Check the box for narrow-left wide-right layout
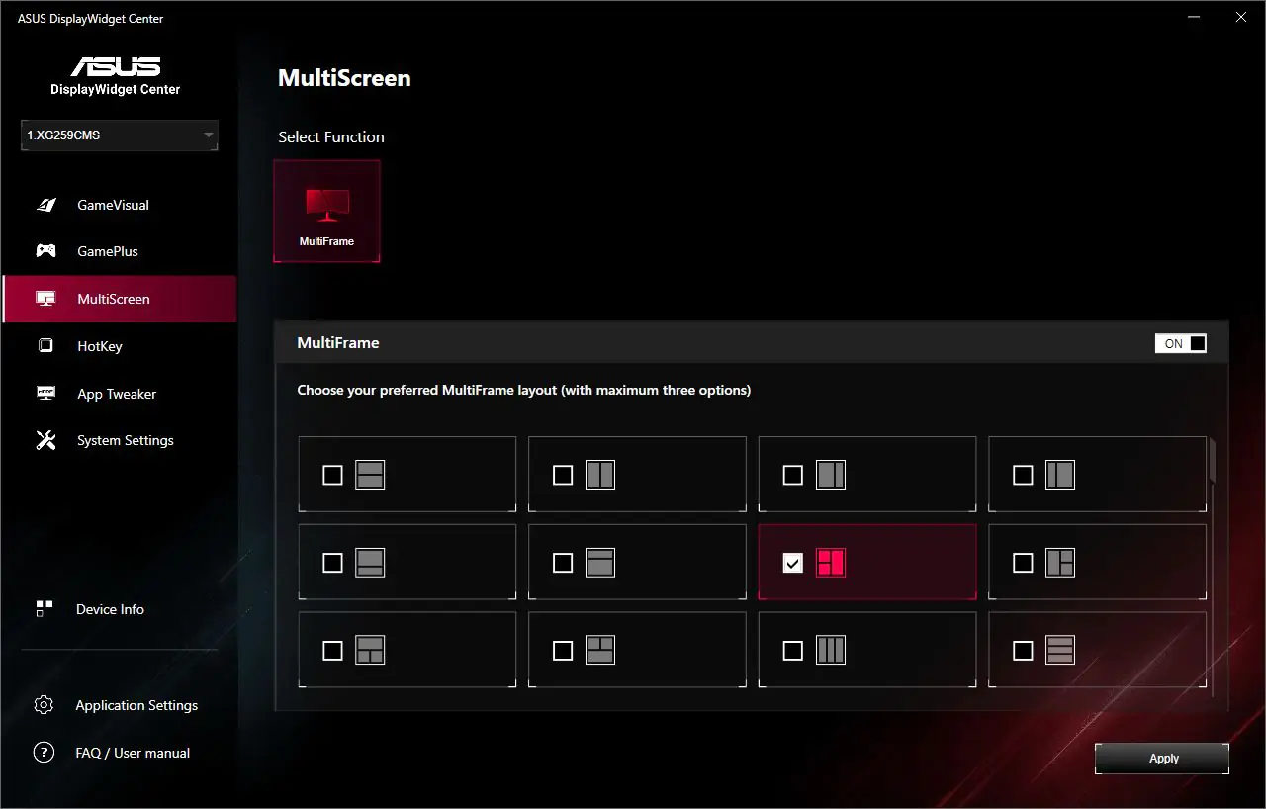 (x=1023, y=475)
